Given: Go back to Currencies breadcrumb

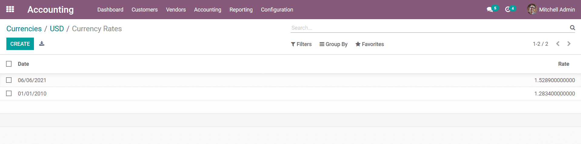Looking at the screenshot, I should click(x=24, y=28).
